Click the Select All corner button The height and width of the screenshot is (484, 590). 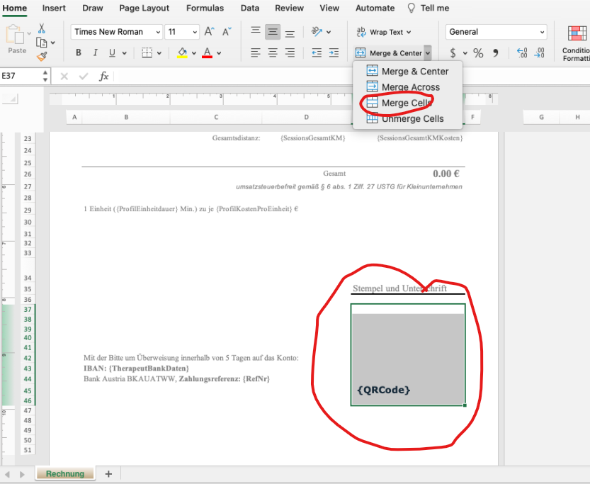(10, 99)
